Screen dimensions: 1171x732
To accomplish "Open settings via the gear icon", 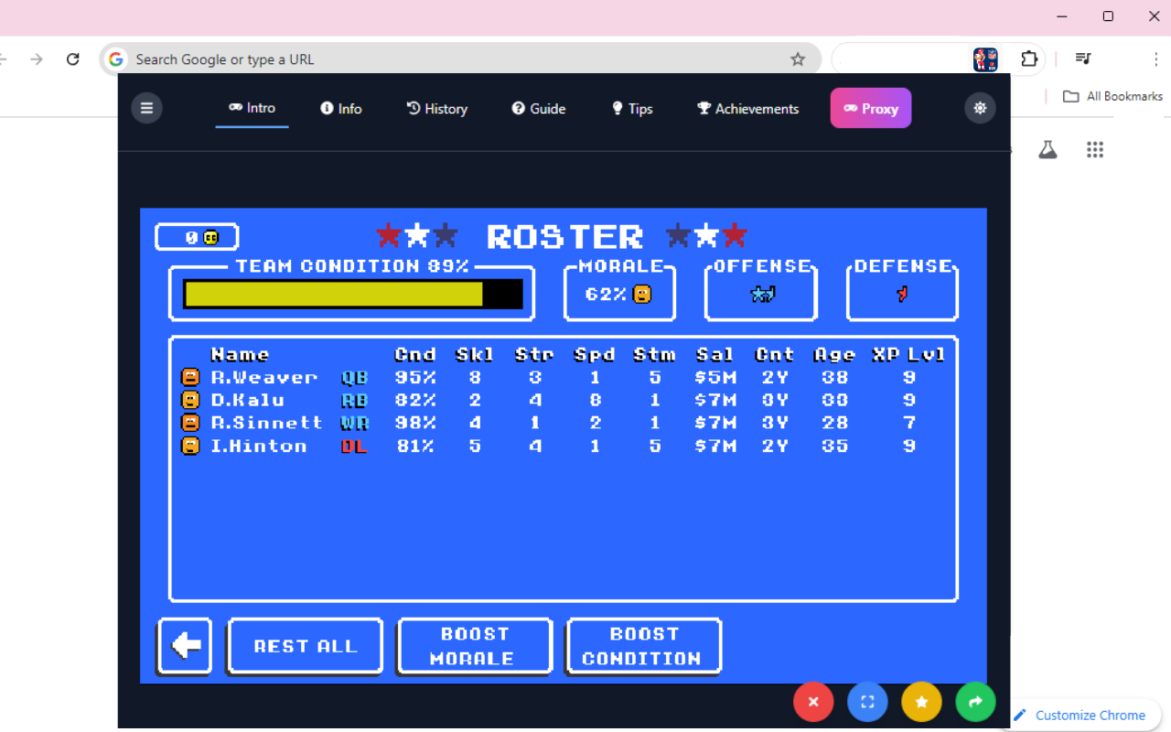I will click(980, 108).
